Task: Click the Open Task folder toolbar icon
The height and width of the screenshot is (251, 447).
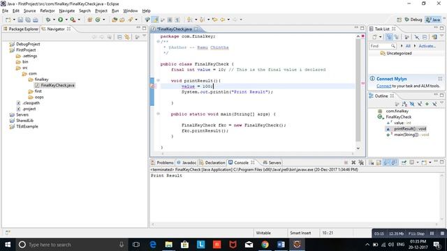Action: (x=122, y=20)
